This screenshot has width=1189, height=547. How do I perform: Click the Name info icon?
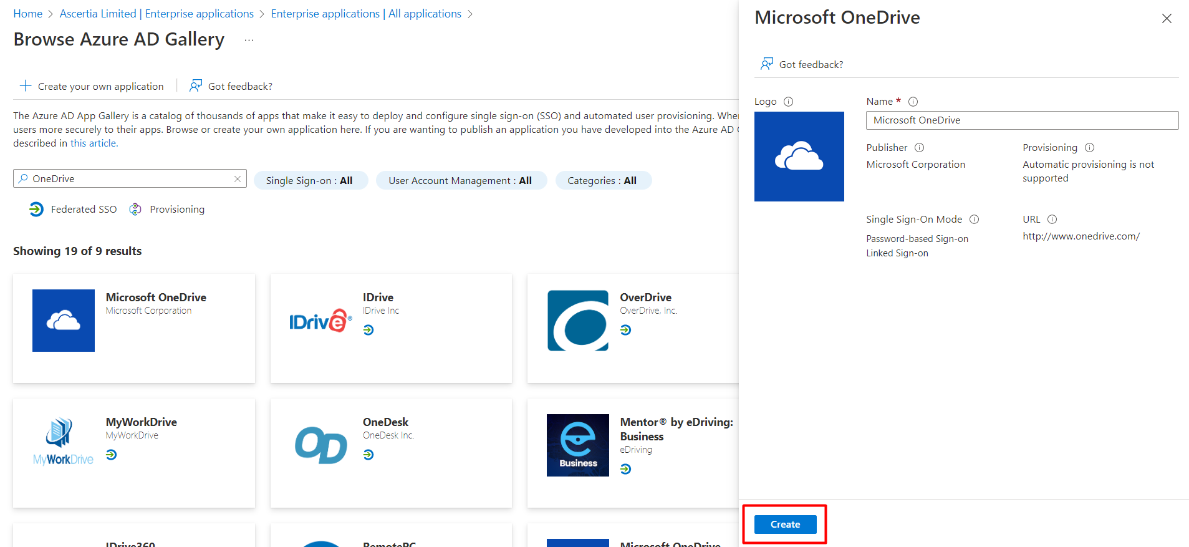[913, 102]
